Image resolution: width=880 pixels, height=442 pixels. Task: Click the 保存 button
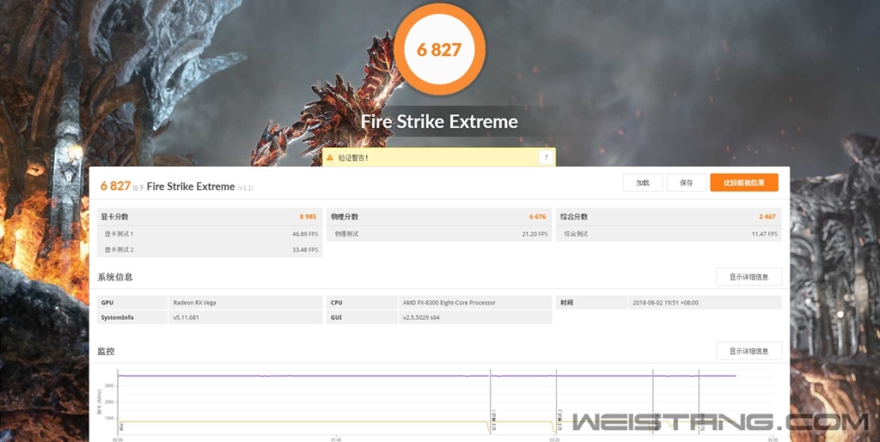(x=686, y=182)
